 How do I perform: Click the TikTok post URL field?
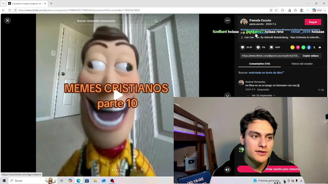[x=270, y=56]
